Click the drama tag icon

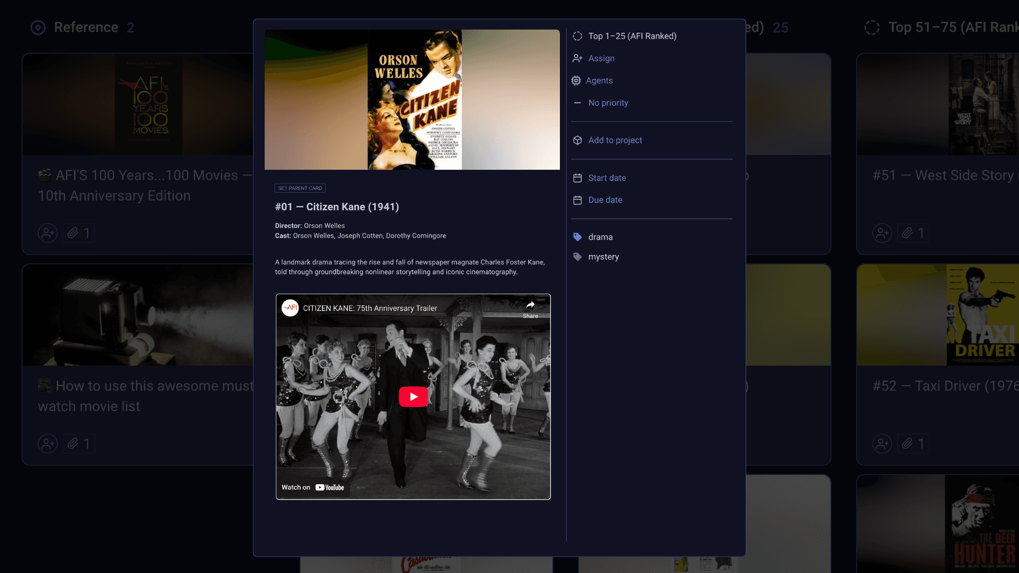pos(577,237)
